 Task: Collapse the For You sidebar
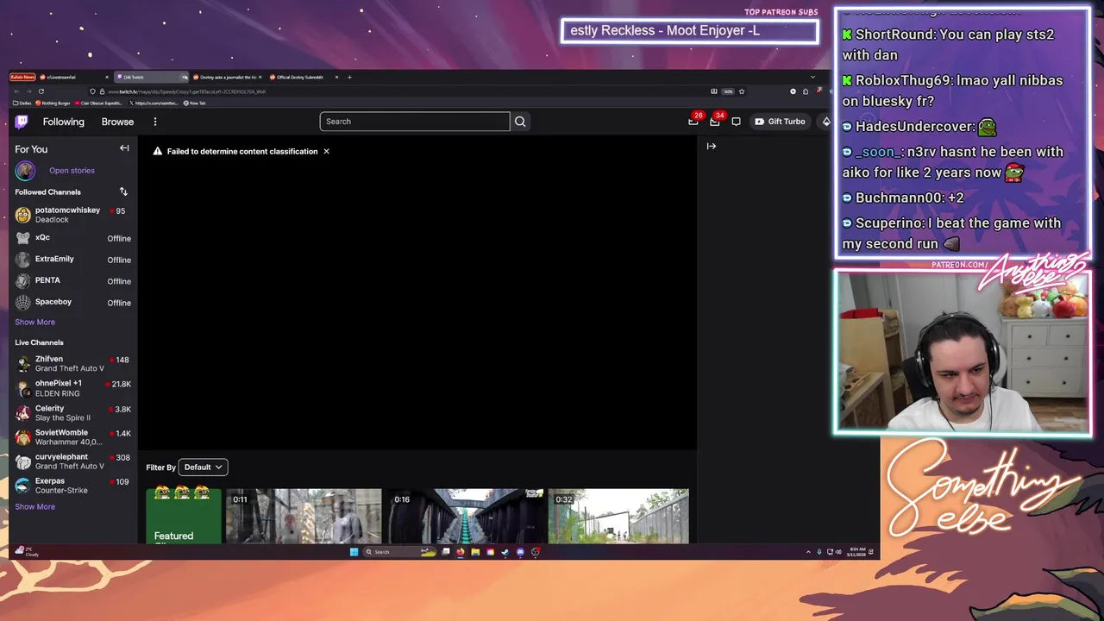pos(124,148)
